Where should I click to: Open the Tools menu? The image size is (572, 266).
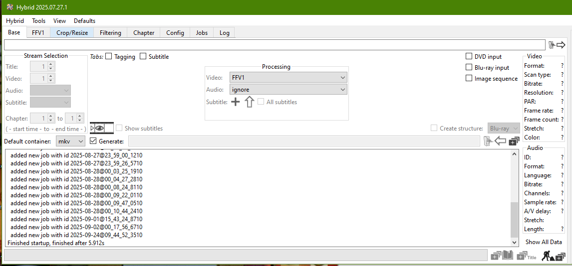tap(38, 21)
